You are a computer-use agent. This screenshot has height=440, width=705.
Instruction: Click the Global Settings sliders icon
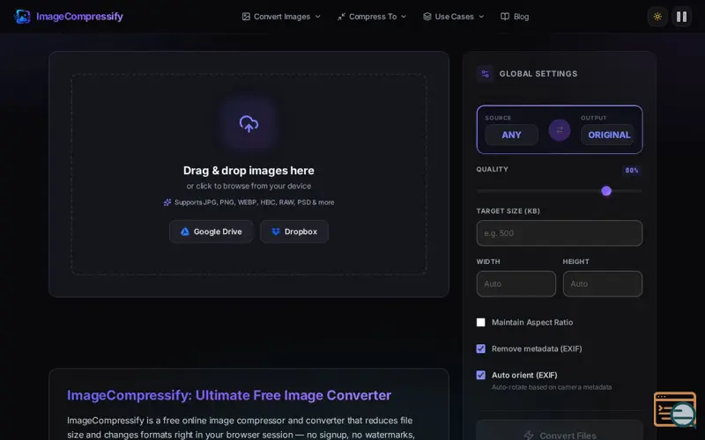point(486,74)
